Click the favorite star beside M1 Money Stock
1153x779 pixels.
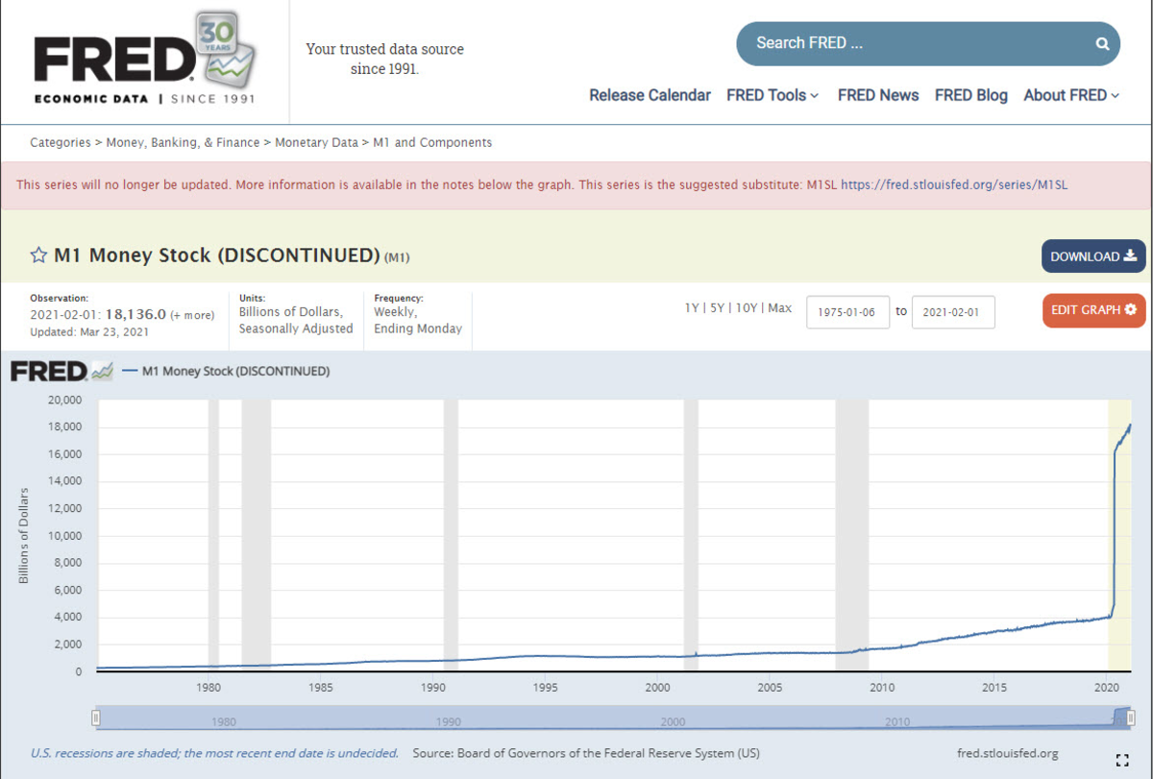[38, 256]
